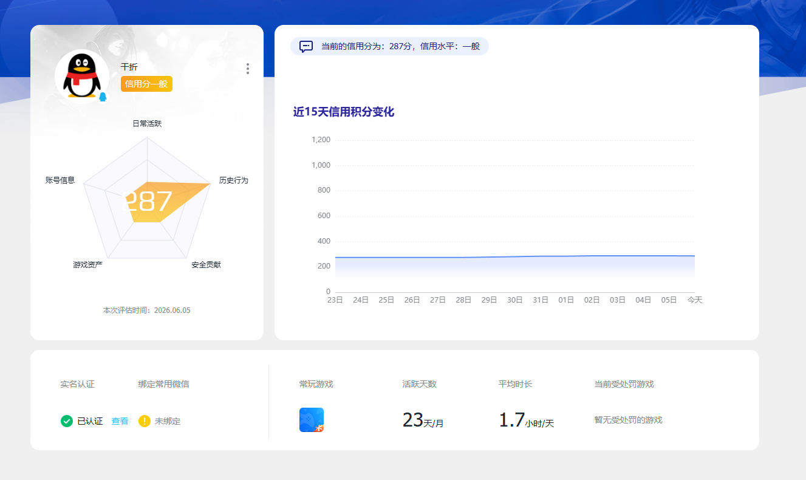The height and width of the screenshot is (480, 806).
Task: Click the chat bubble message icon
Action: (307, 46)
